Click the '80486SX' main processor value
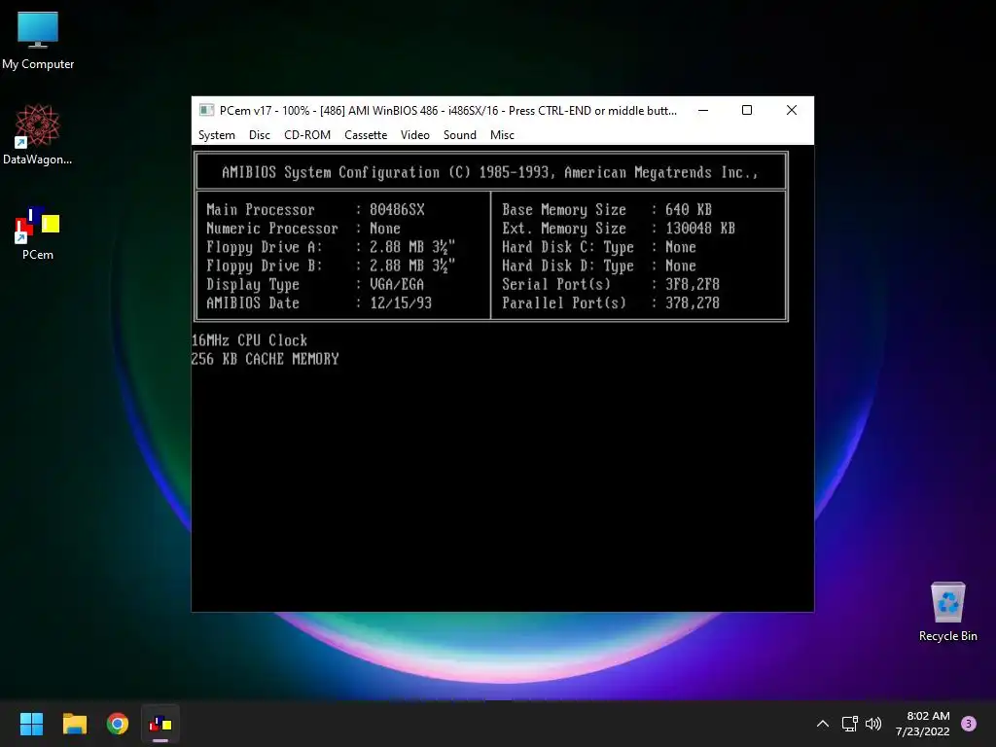Viewport: 996px width, 747px height. 397,210
